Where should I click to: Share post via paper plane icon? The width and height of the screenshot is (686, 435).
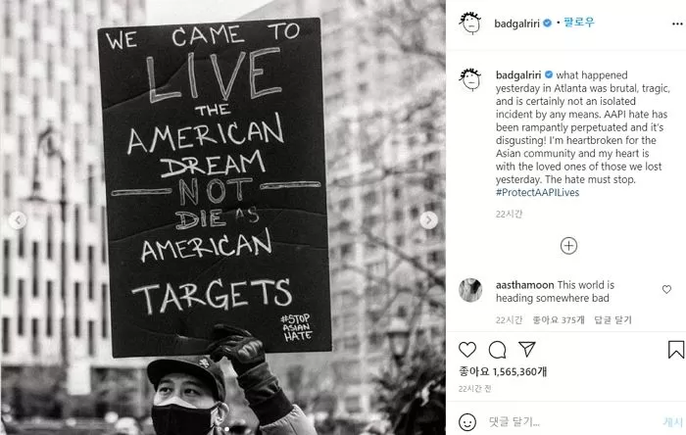tap(527, 349)
